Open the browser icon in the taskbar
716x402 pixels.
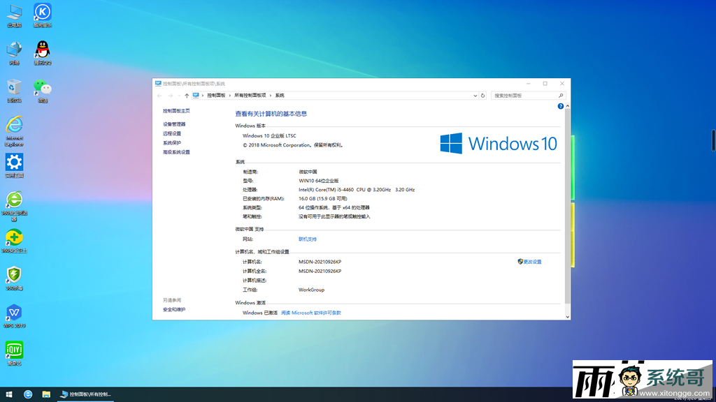(x=28, y=394)
